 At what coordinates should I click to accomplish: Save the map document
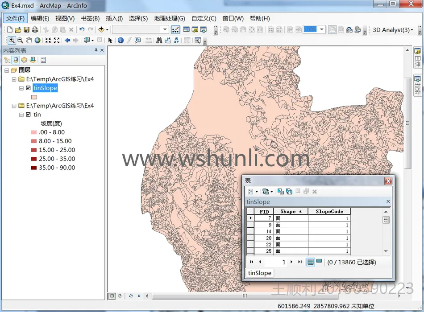click(x=26, y=30)
